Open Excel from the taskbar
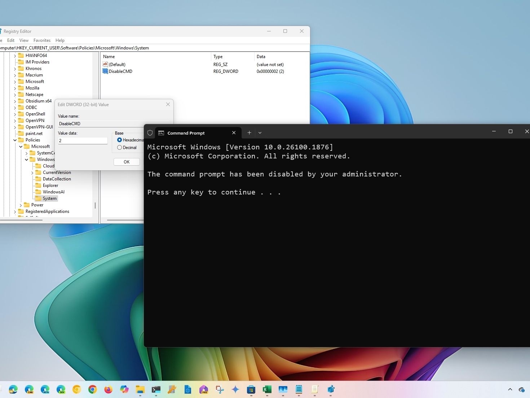Image resolution: width=530 pixels, height=398 pixels. (x=267, y=389)
